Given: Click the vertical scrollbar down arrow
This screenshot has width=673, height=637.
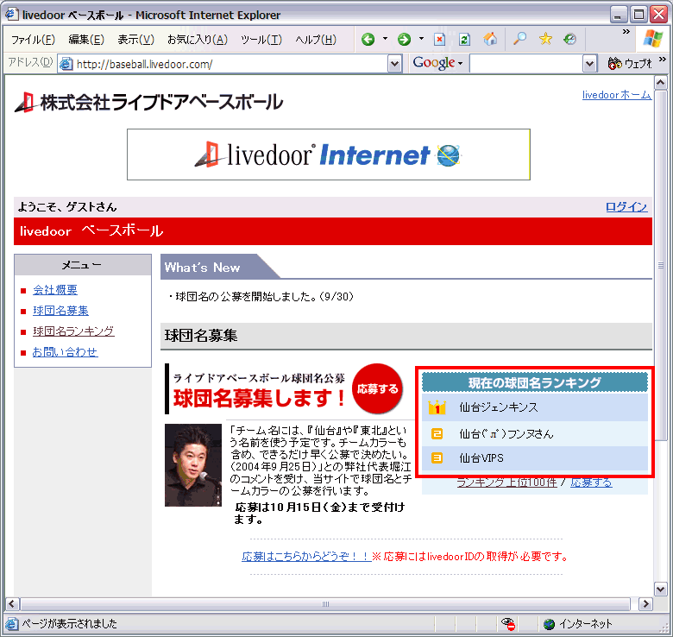Looking at the screenshot, I should (661, 590).
